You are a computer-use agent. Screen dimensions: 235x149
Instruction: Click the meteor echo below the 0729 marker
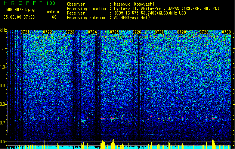point(213,118)
